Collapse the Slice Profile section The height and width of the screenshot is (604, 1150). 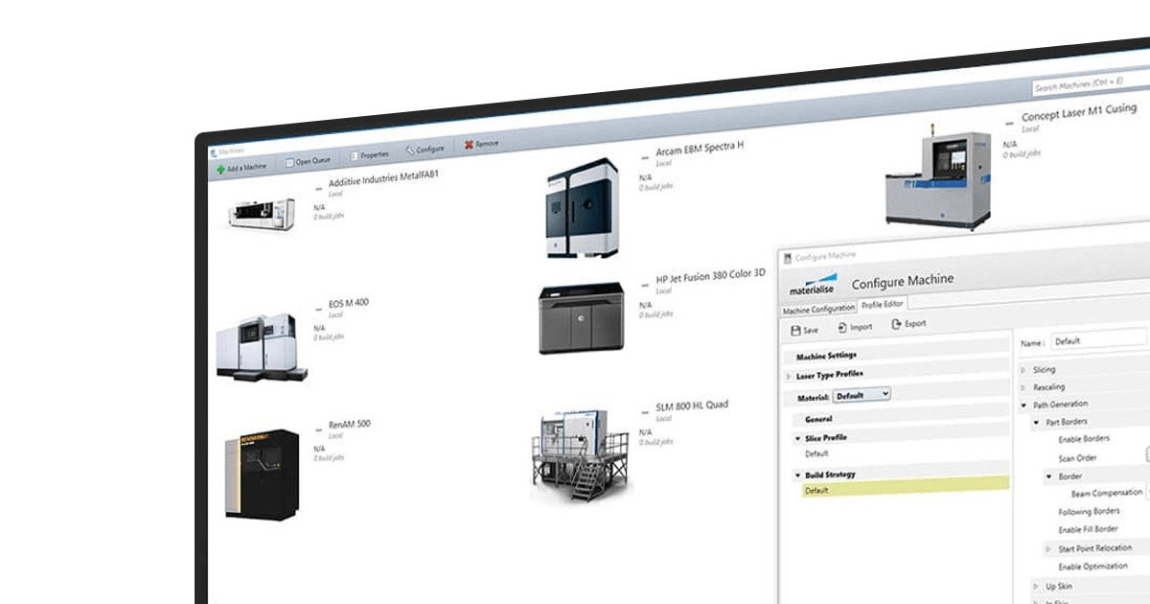point(797,438)
